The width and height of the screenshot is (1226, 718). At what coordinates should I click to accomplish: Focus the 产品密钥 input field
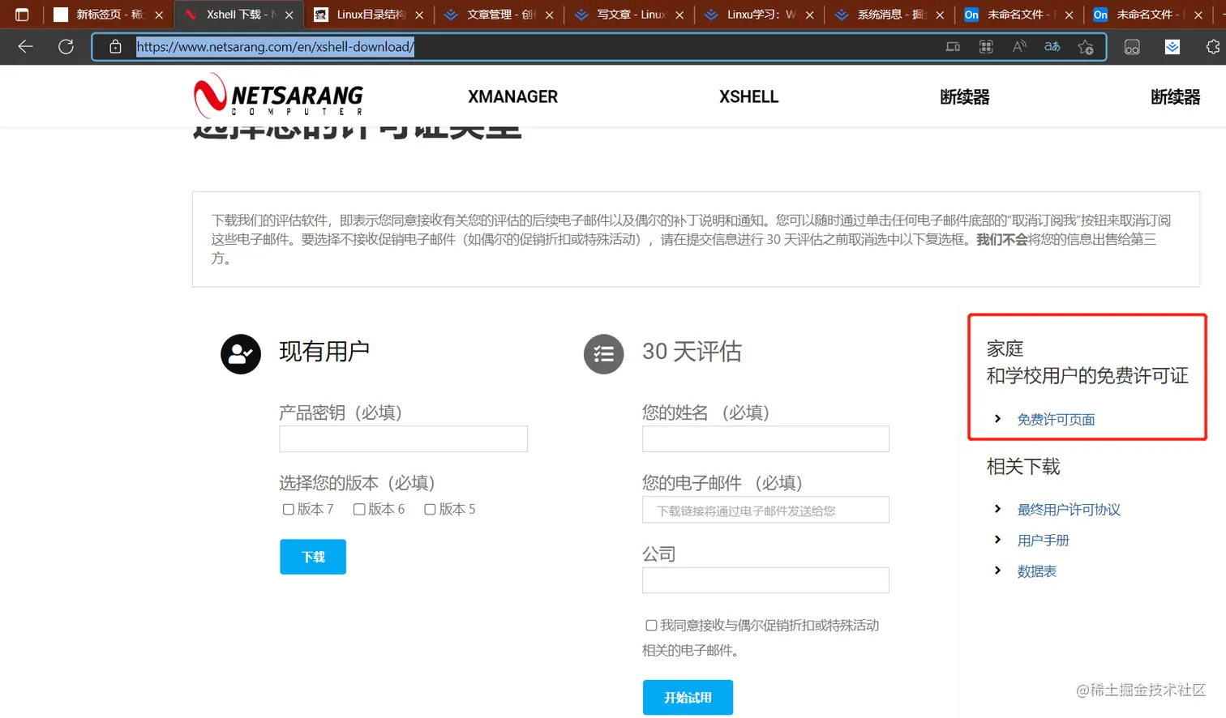point(403,439)
